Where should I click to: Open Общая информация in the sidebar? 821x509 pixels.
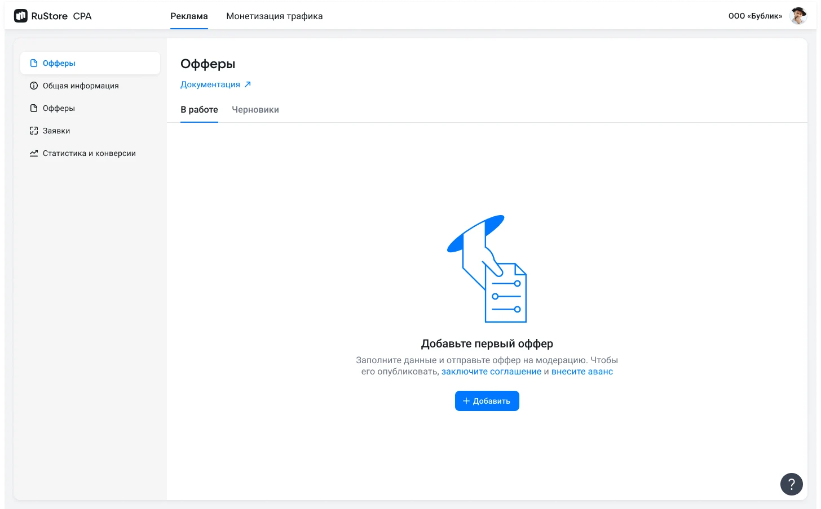click(81, 86)
